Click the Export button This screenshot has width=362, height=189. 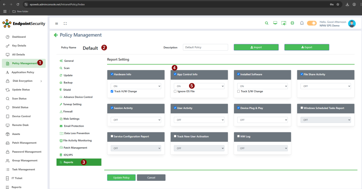point(306,47)
